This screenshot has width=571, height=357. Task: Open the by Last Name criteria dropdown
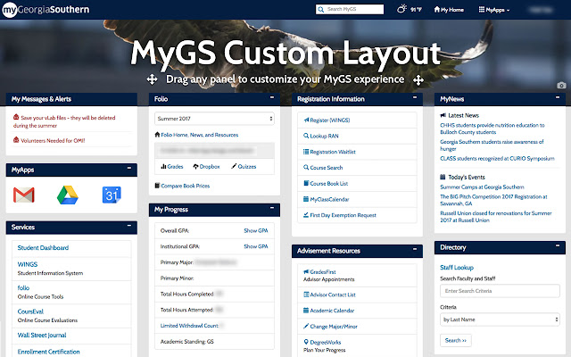coord(500,320)
